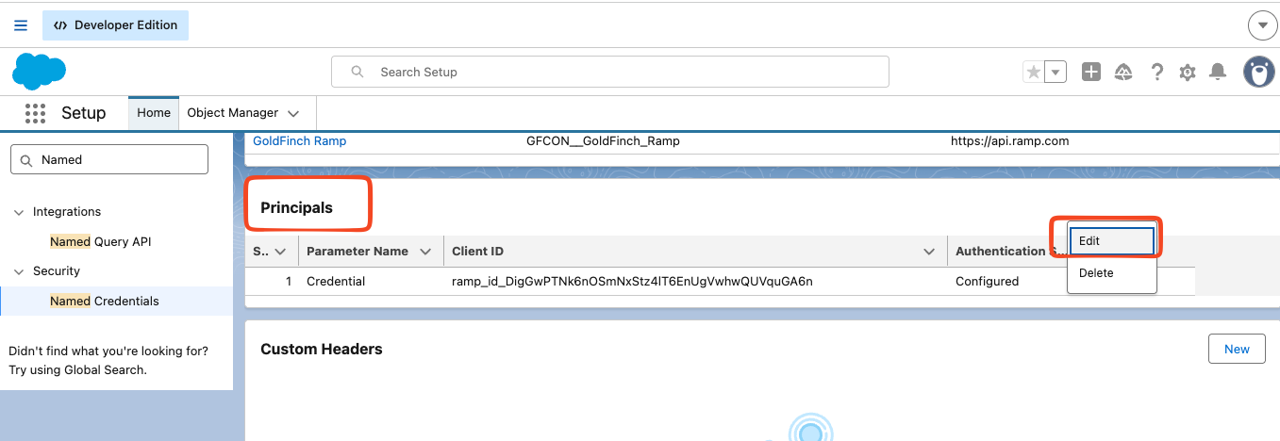Viewport: 1280px width, 441px height.
Task: Click the Setup app name label
Action: [x=83, y=113]
